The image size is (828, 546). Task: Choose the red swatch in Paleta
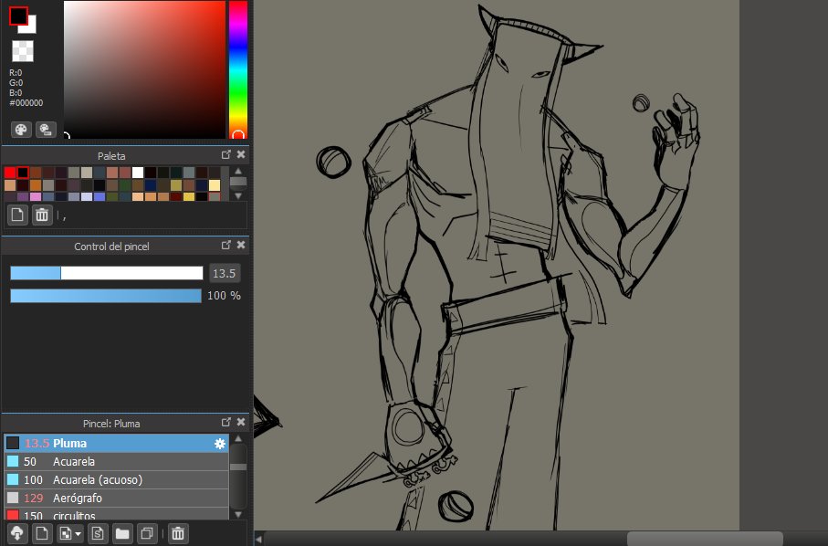tap(9, 173)
